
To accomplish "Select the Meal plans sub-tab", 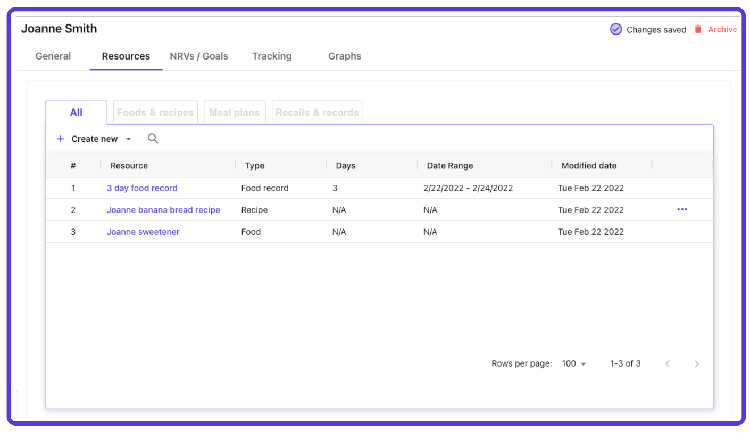I will [x=235, y=112].
